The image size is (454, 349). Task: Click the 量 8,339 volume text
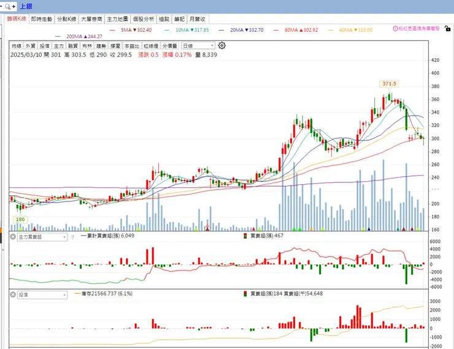206,54
